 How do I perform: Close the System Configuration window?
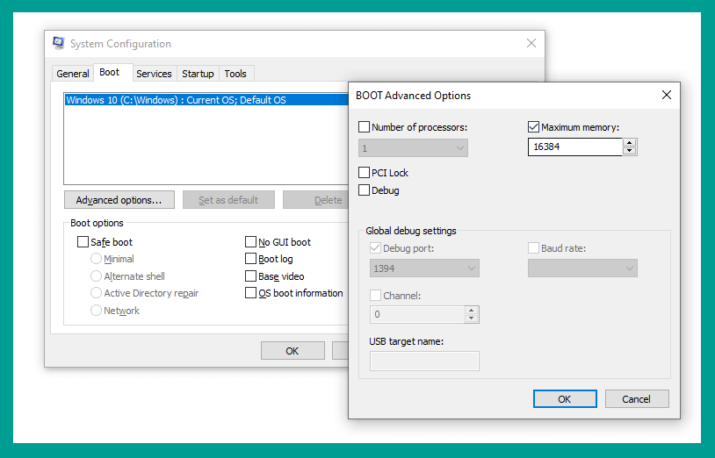(x=531, y=43)
